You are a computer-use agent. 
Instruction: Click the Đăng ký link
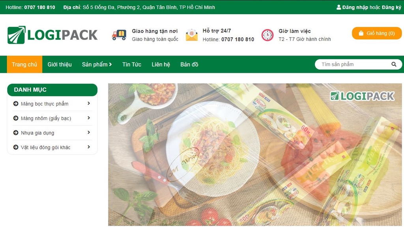[392, 7]
